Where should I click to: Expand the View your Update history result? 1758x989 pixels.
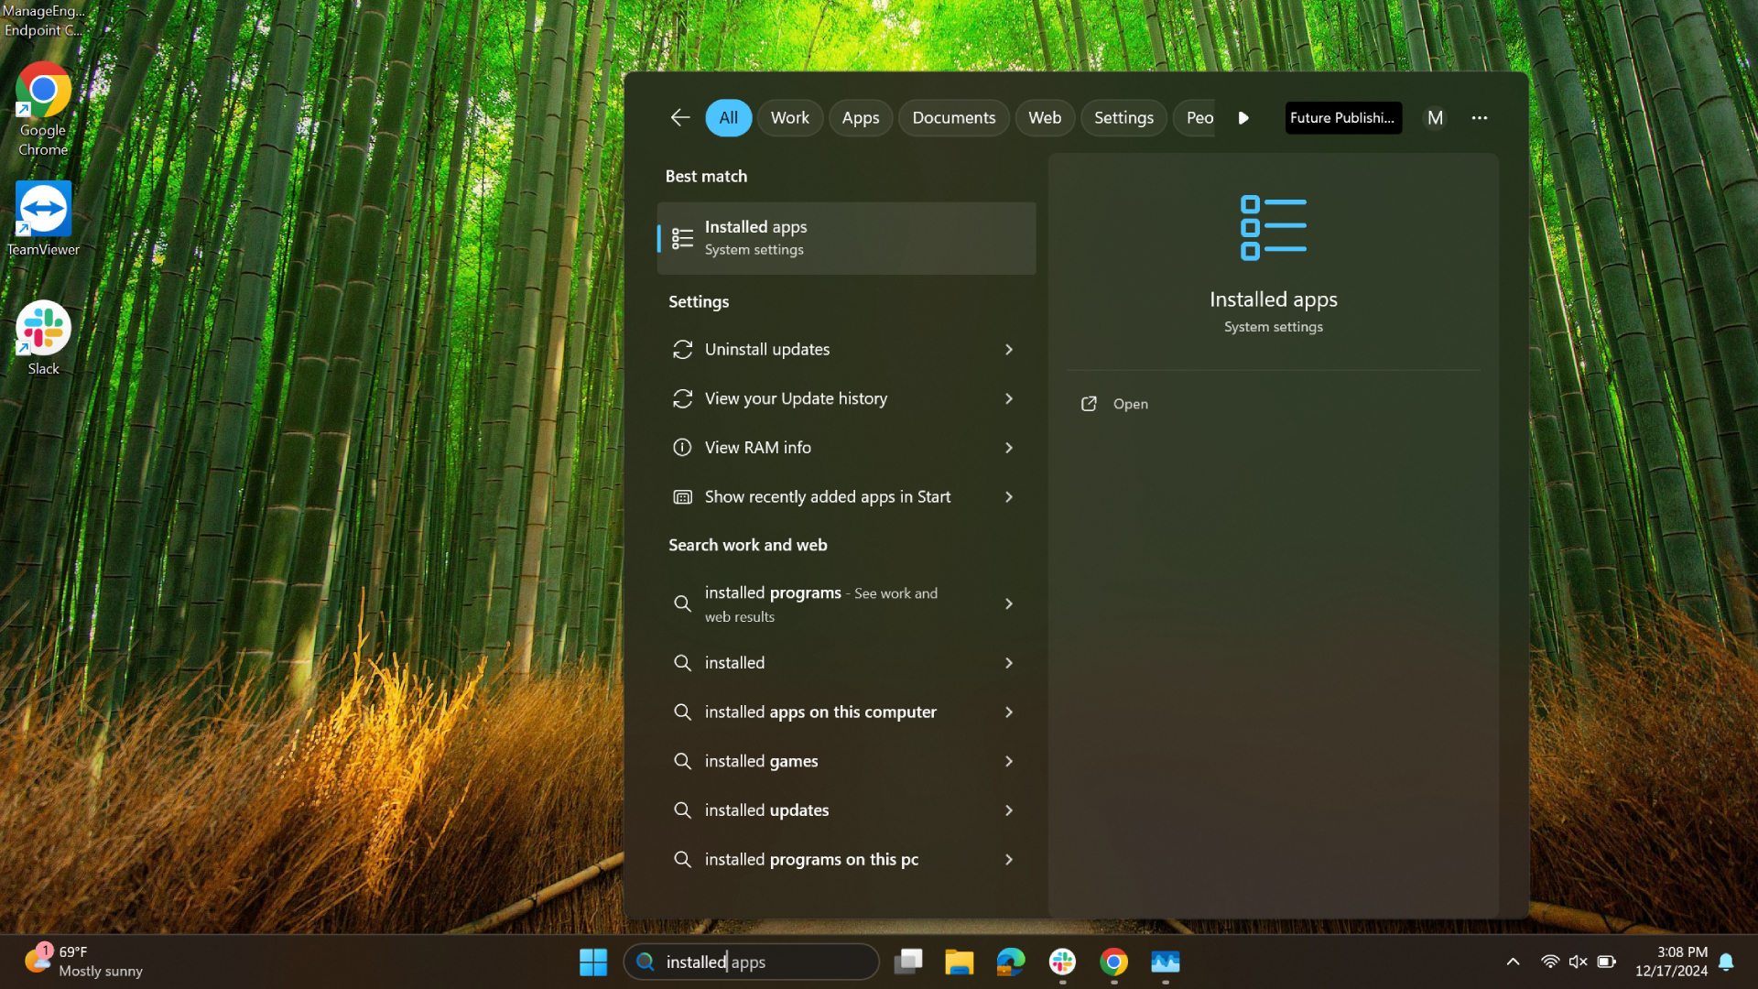tap(1008, 397)
